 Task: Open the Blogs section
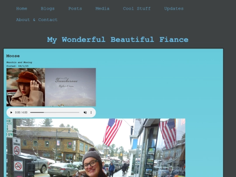click(48, 9)
